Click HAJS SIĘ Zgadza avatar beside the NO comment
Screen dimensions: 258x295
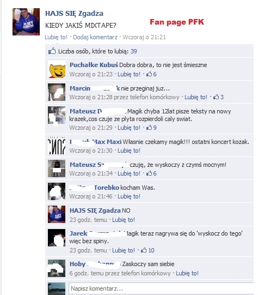(57, 214)
